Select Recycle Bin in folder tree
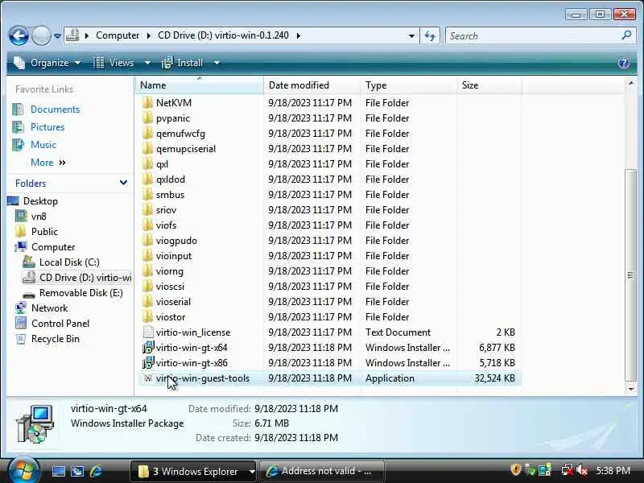644x483 pixels. point(55,339)
